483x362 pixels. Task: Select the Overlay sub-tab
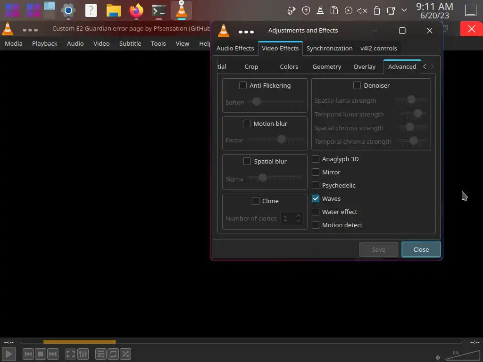(x=365, y=67)
